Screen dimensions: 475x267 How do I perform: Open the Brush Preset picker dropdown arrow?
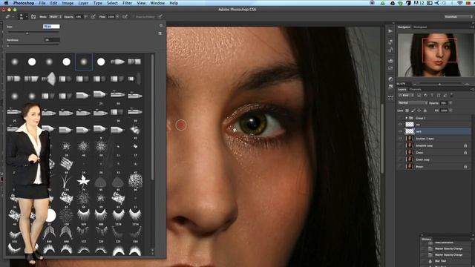coord(27,16)
